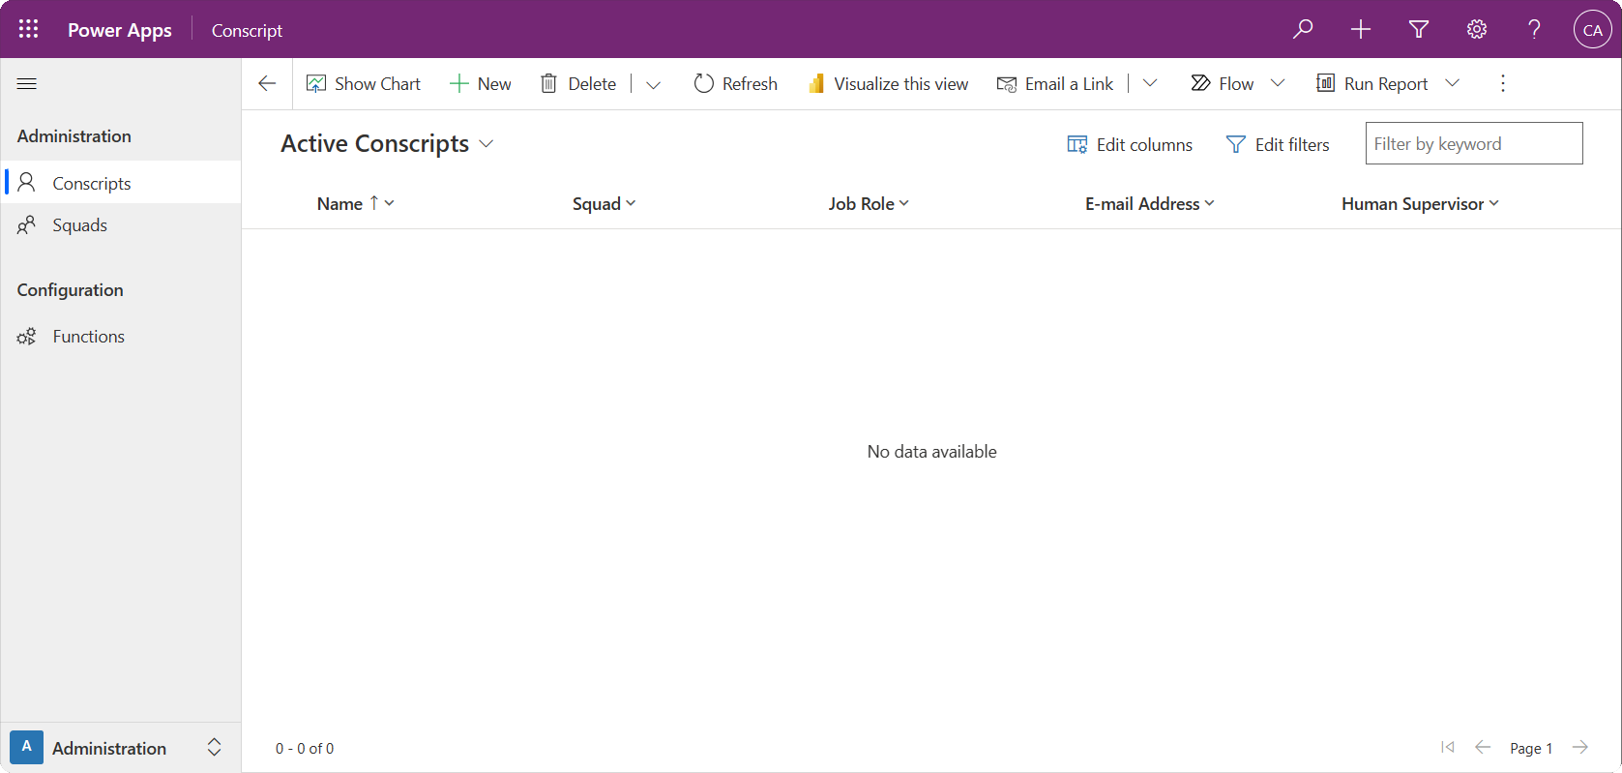1622x773 pixels.
Task: Click the previous page arrow
Action: pyautogui.click(x=1483, y=747)
